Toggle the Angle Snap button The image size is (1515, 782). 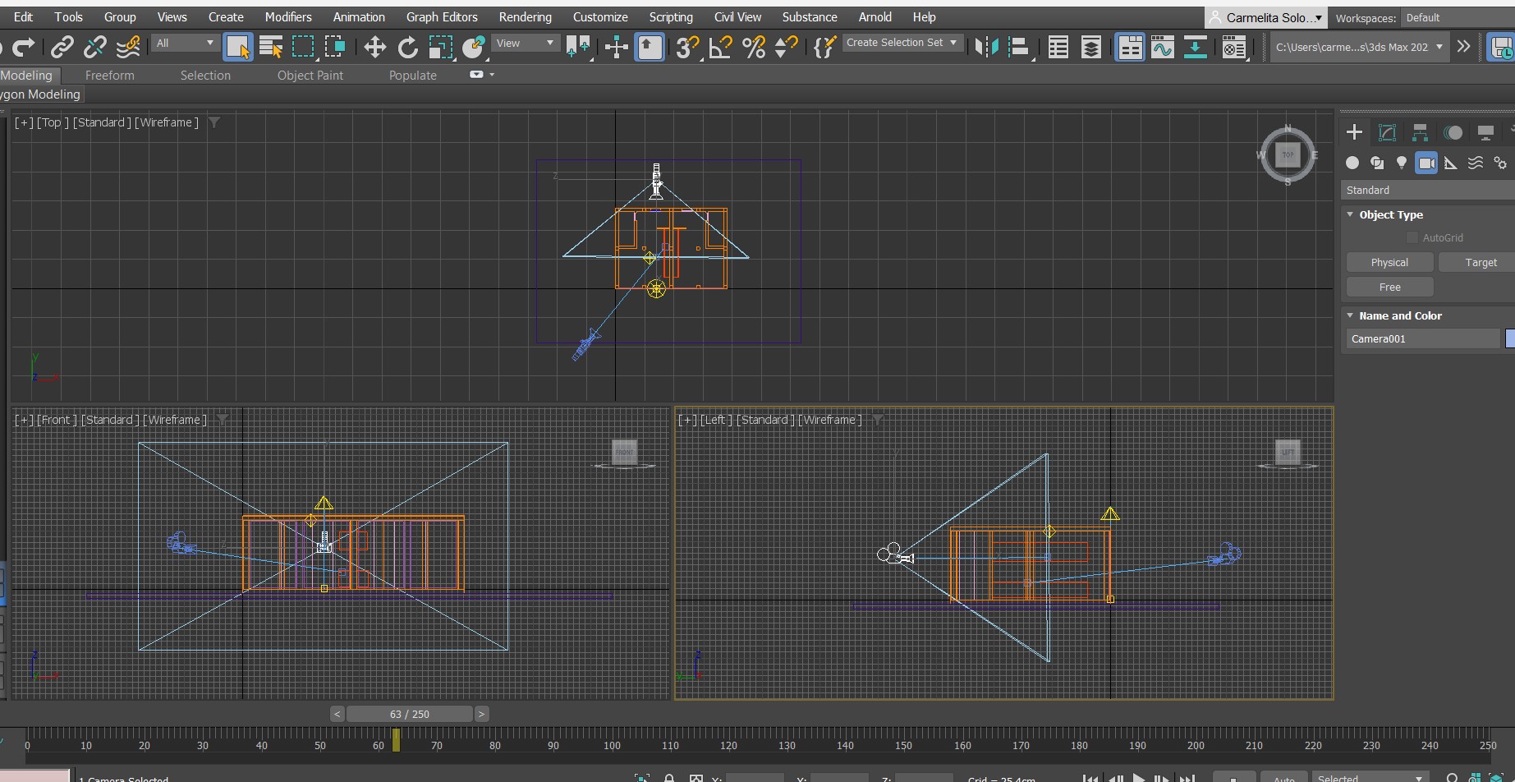pos(720,48)
